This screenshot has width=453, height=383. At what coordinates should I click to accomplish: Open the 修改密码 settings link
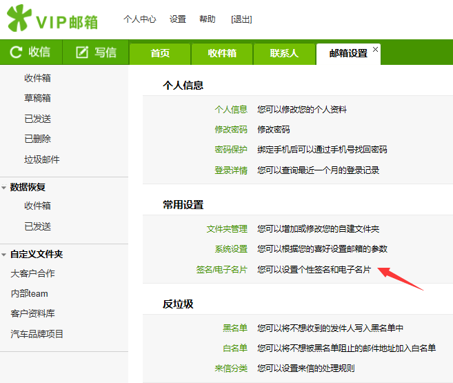[231, 130]
